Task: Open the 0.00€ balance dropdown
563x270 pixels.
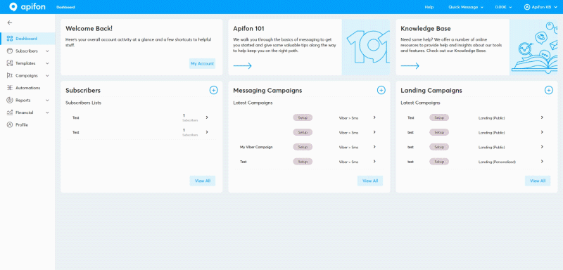Action: (503, 7)
